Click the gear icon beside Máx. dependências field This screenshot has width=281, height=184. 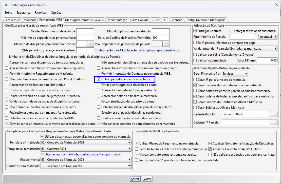(x=166, y=44)
